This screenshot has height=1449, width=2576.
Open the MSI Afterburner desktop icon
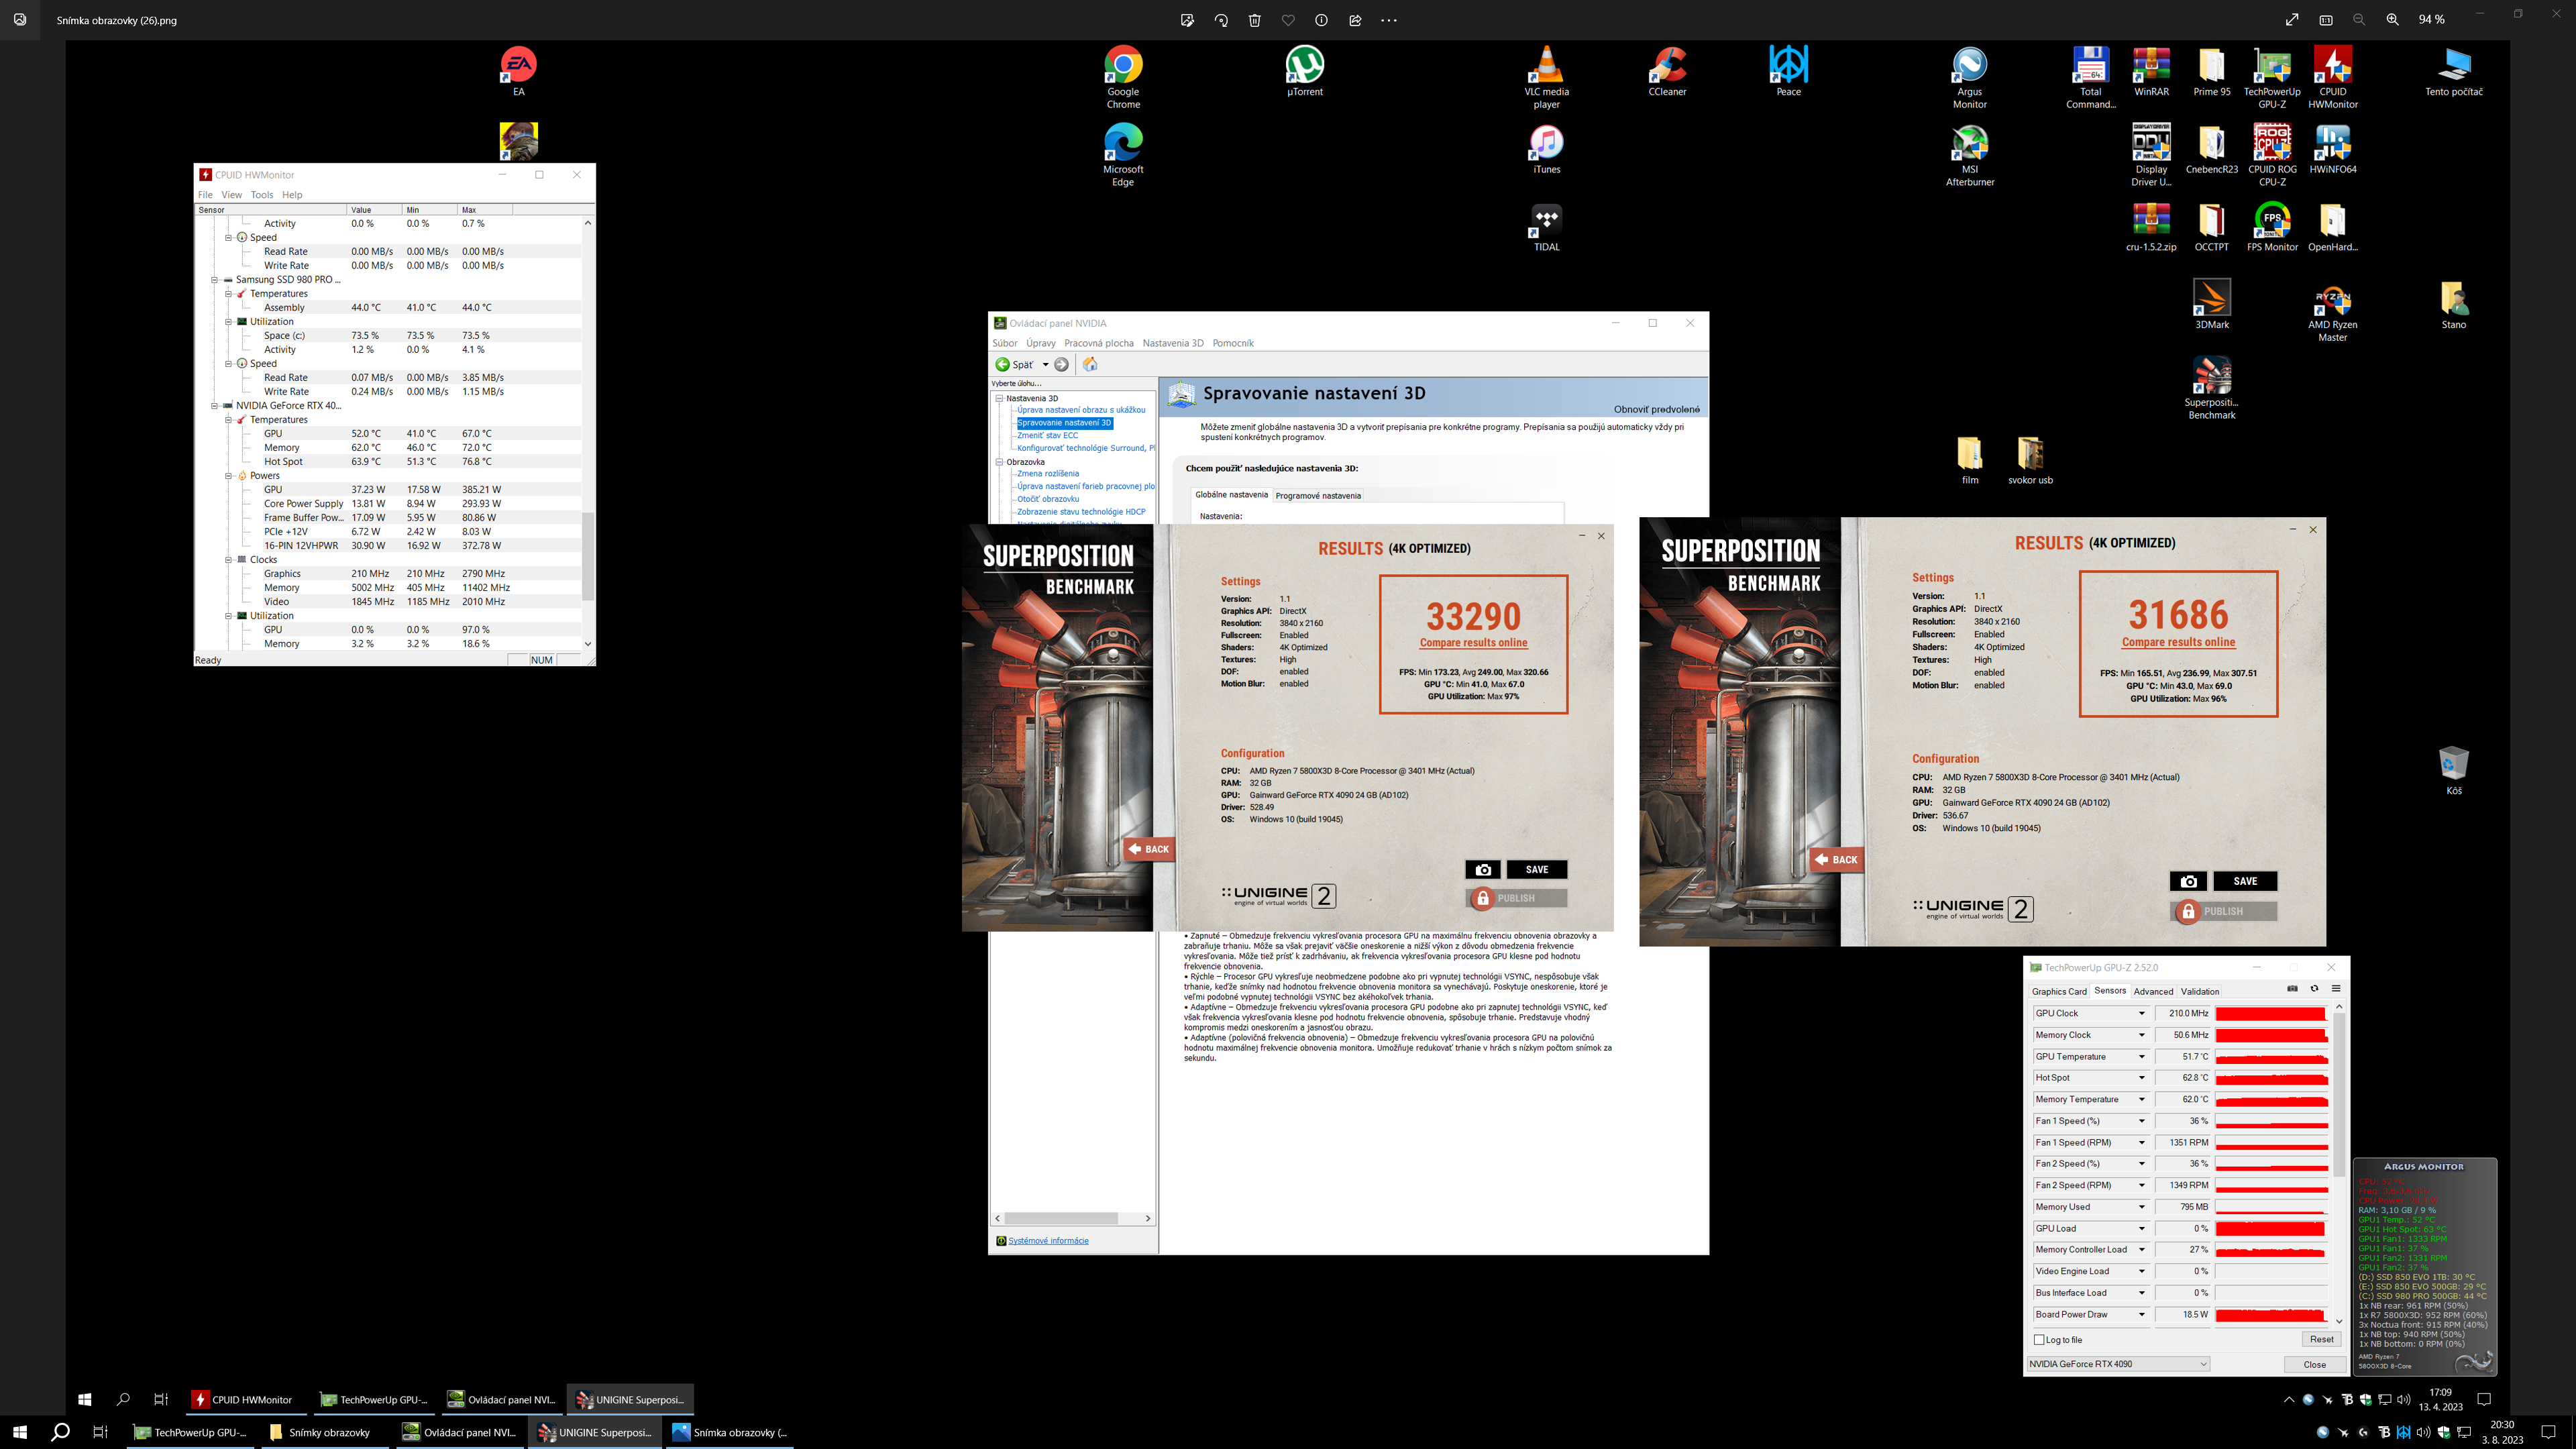pos(1970,155)
